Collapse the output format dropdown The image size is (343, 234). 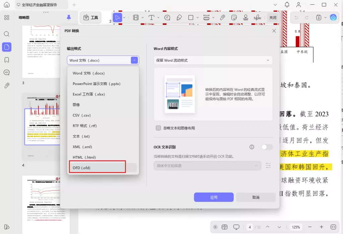point(134,60)
